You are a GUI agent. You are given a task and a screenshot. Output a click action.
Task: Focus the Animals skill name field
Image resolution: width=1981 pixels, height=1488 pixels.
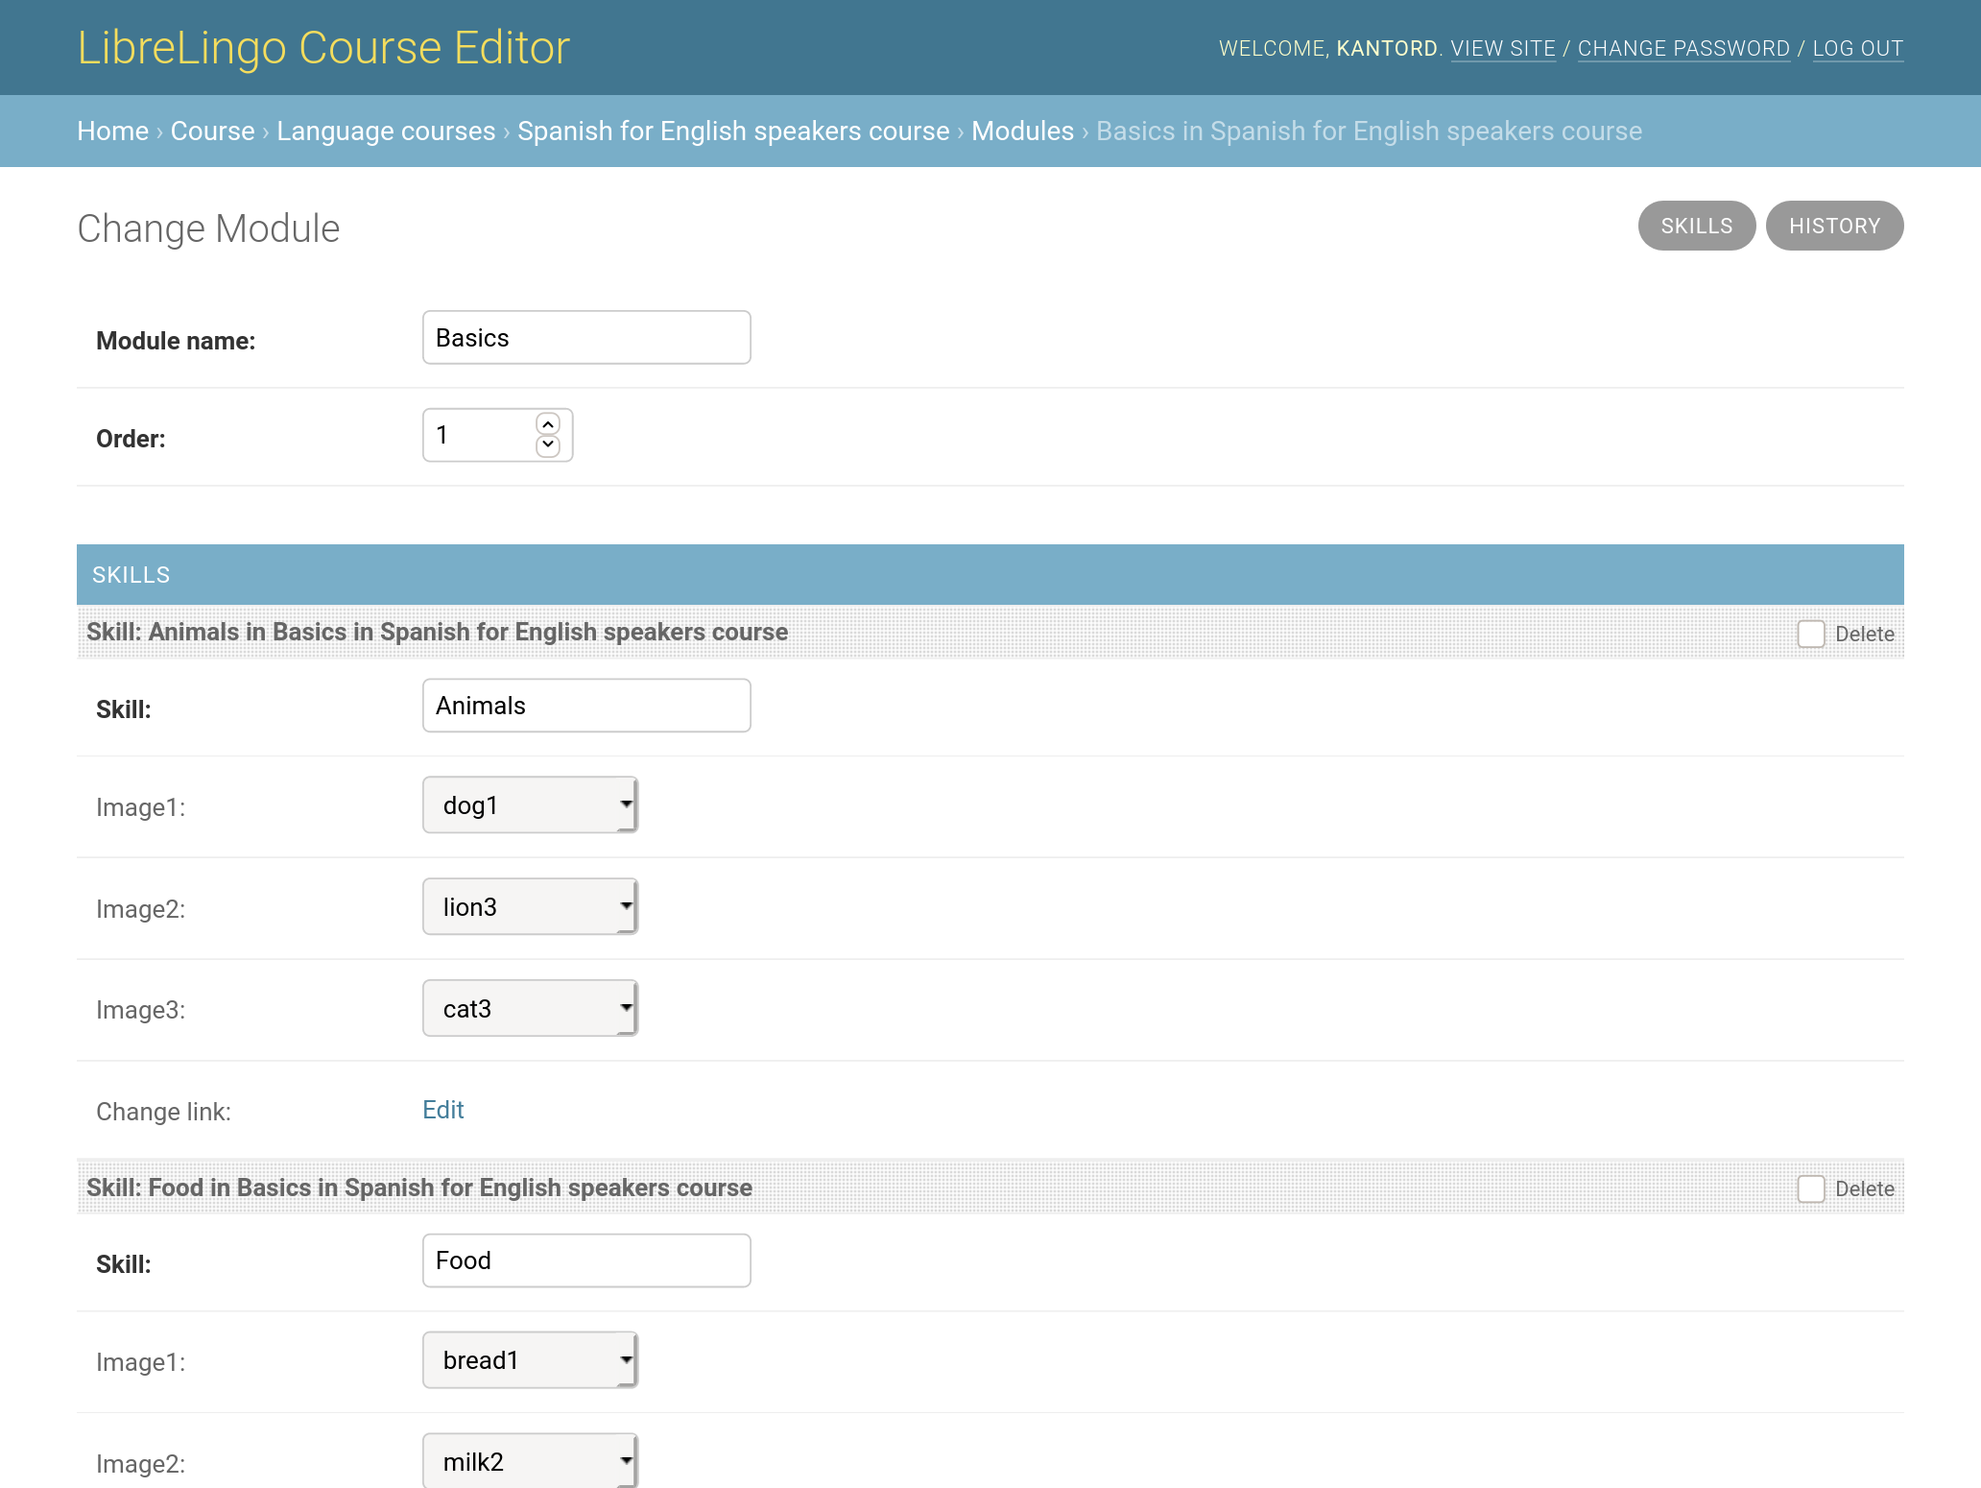tap(586, 706)
